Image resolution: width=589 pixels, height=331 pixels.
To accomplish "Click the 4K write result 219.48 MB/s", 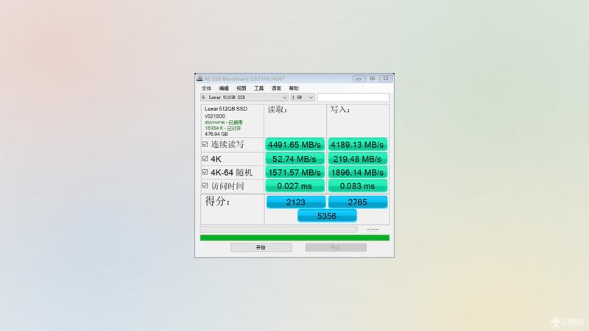I will (x=358, y=159).
